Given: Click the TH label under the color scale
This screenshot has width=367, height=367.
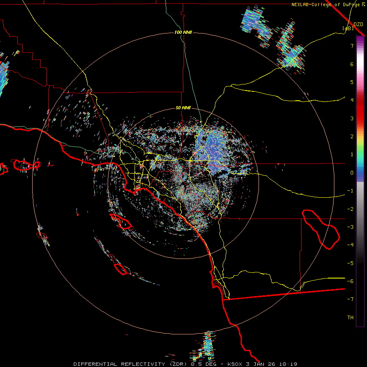Looking at the screenshot, I should coord(350,318).
